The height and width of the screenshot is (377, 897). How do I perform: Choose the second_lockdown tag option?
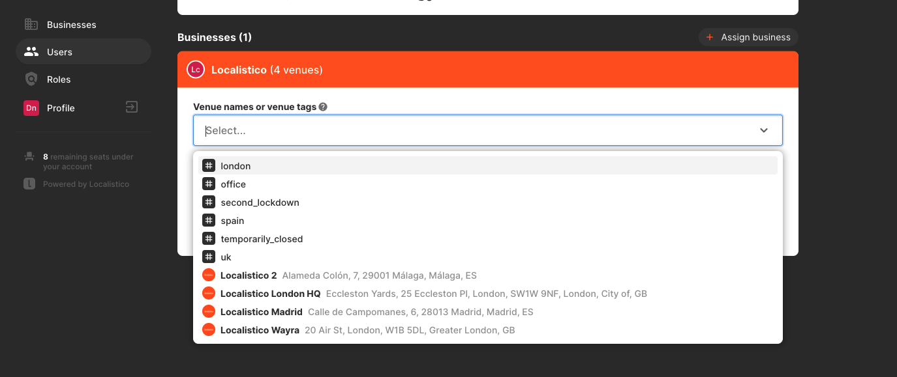488,202
